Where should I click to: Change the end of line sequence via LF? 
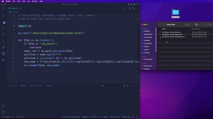(100, 117)
